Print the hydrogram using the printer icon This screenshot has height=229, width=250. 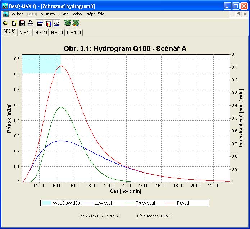(x=31, y=23)
